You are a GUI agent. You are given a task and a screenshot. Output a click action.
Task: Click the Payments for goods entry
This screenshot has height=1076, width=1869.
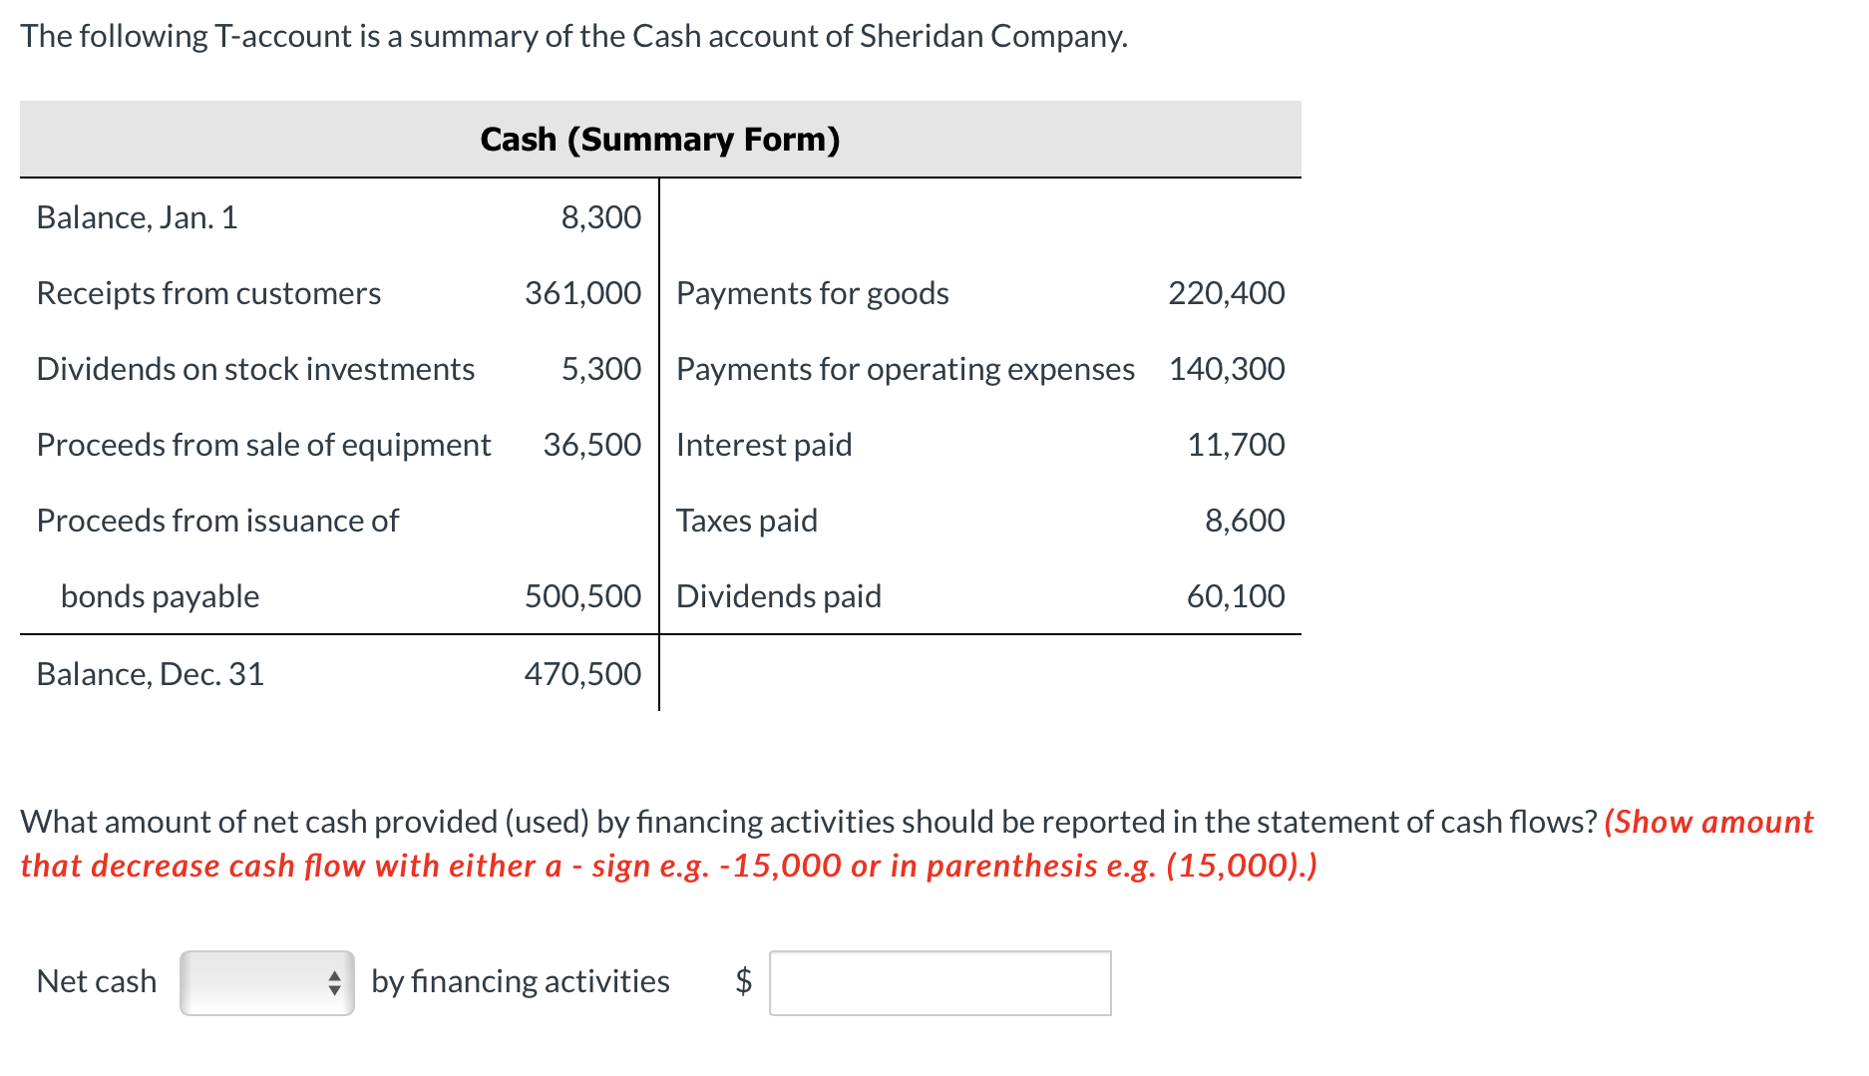(813, 292)
